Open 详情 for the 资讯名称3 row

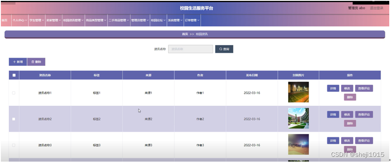(x=333, y=141)
